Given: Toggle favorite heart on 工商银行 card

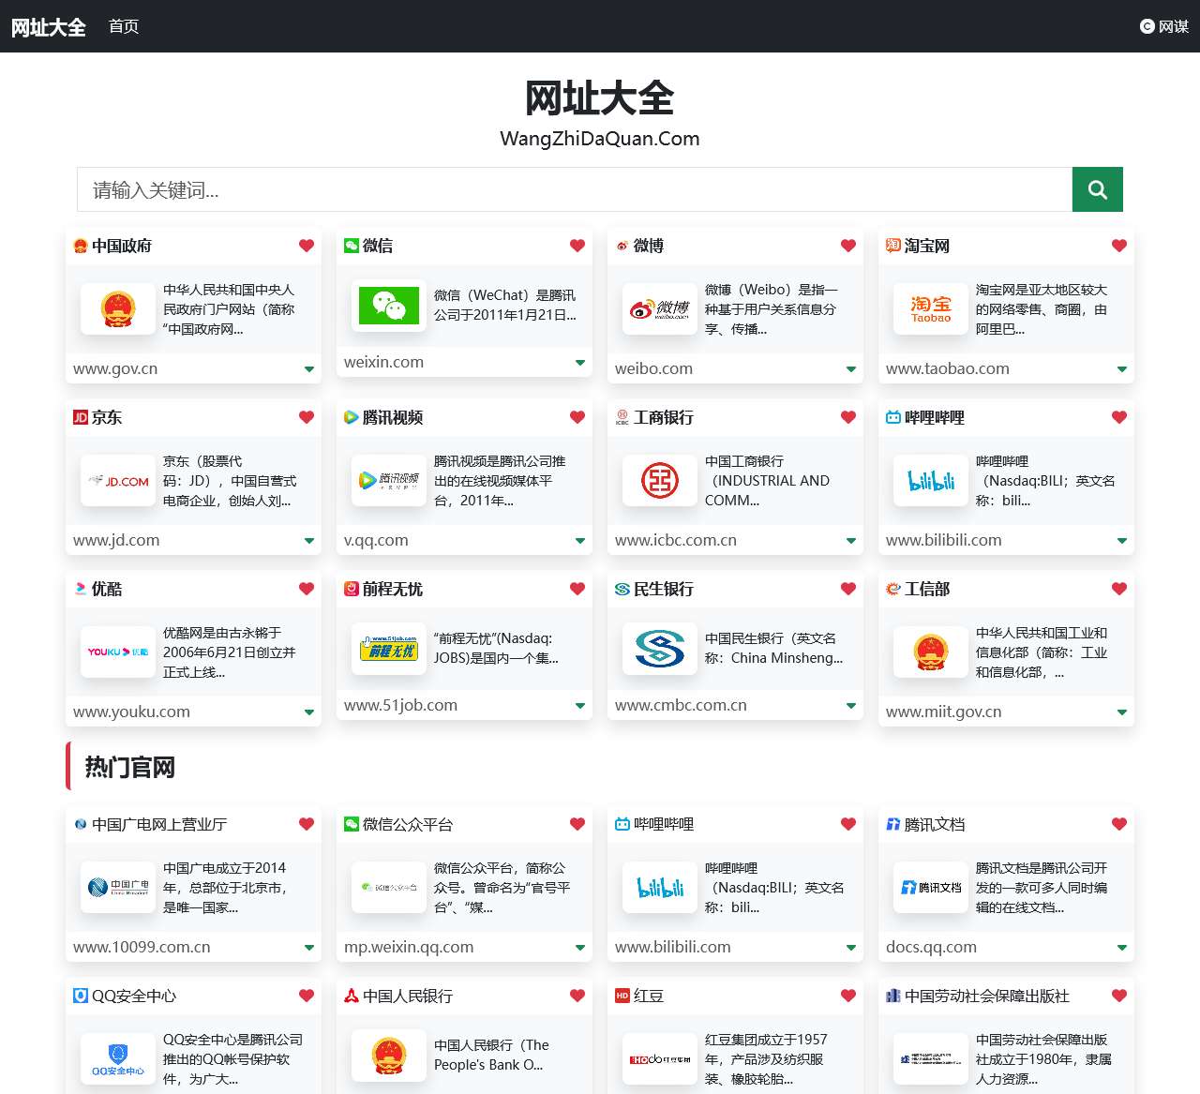Looking at the screenshot, I should tap(848, 417).
